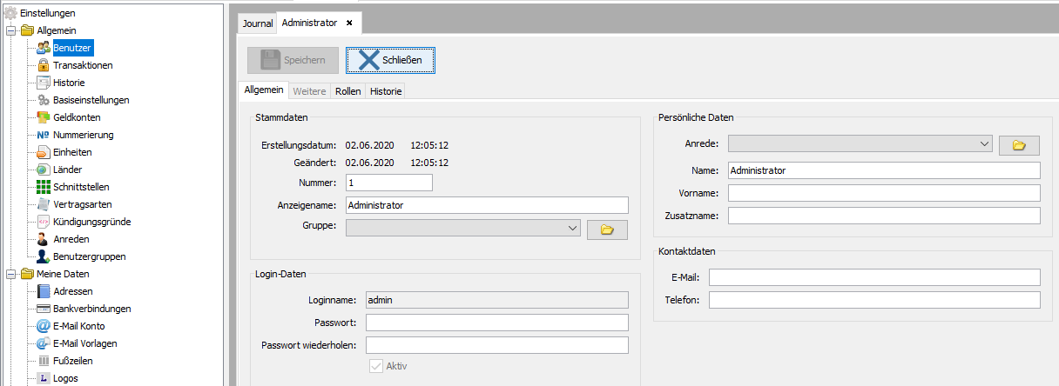Click folder button beside Anrede dropdown
Screen dimensions: 1059x386
point(1019,144)
